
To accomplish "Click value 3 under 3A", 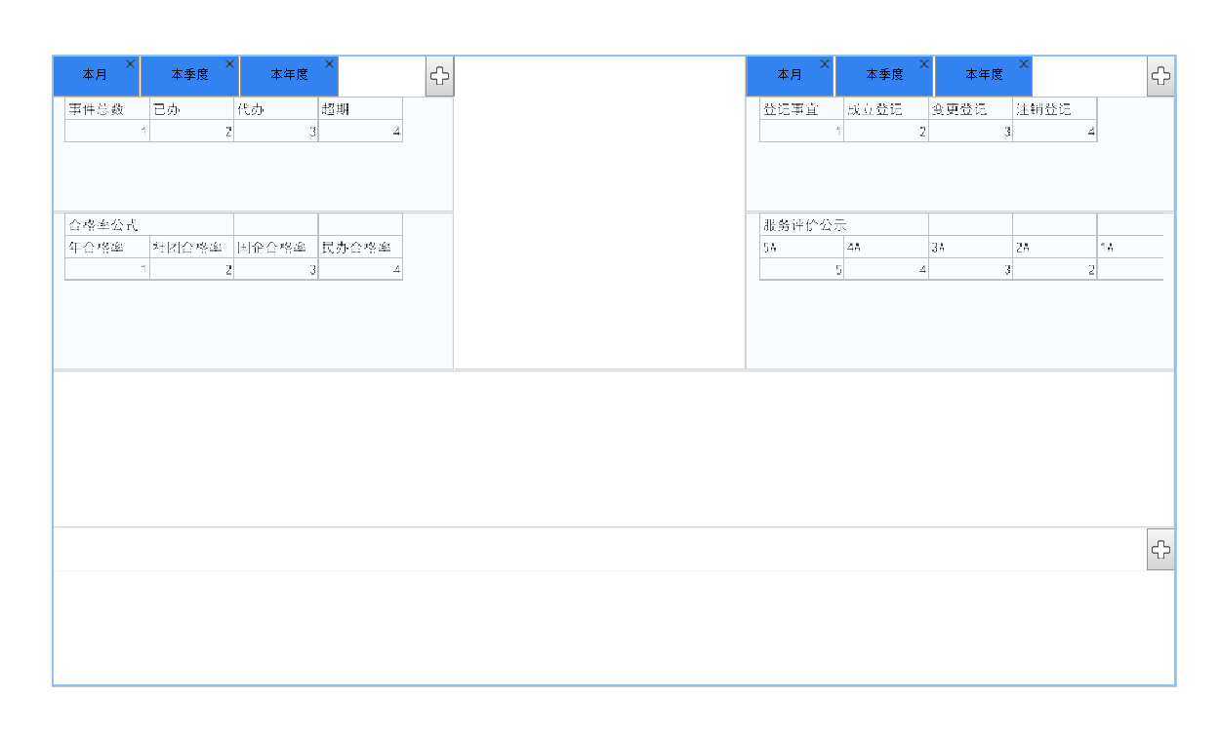I will 971,270.
